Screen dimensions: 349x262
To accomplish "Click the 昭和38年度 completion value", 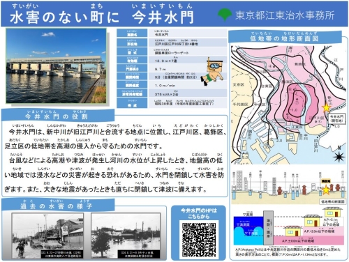I will point(184,104).
